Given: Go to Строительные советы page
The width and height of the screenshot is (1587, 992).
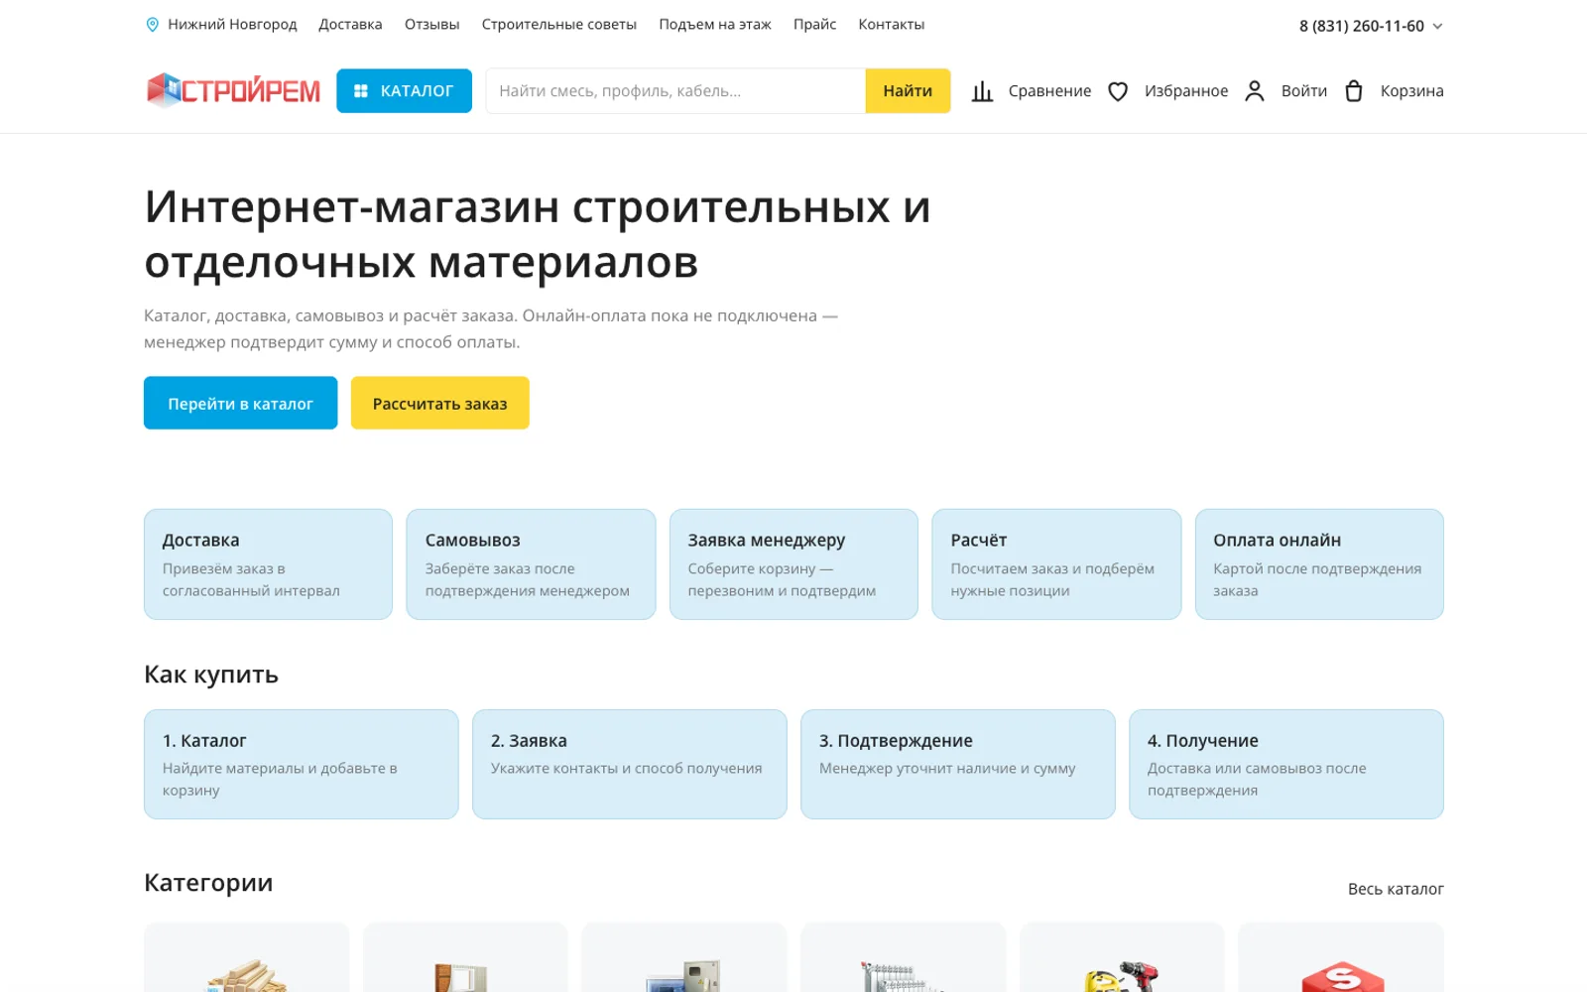Looking at the screenshot, I should (x=558, y=25).
